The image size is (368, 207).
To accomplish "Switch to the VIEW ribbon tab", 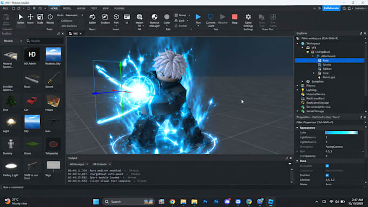I will [106, 9].
